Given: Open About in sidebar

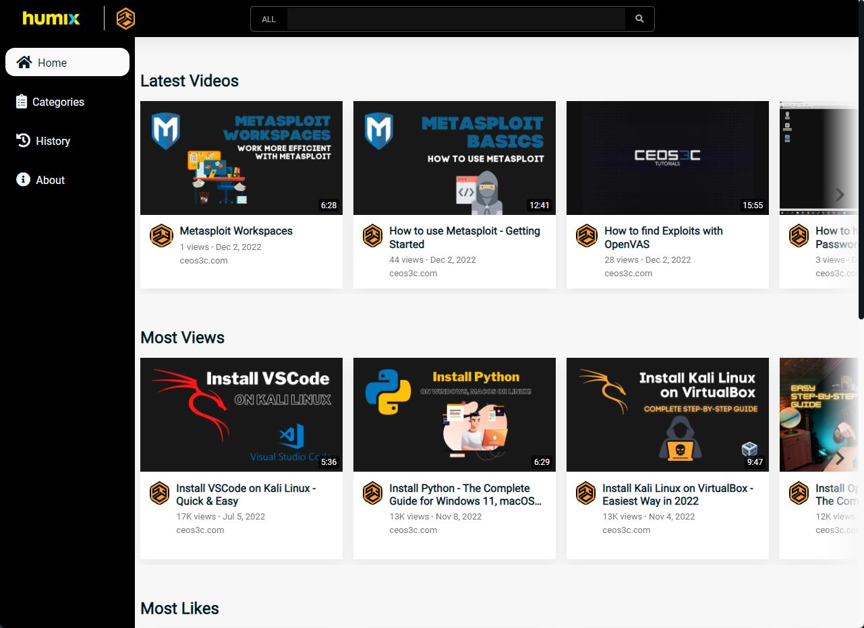Looking at the screenshot, I should [67, 179].
